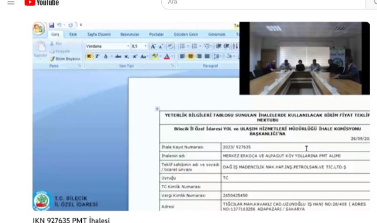This screenshot has width=377, height=223.
Task: Go to the Başvurular tab
Action: (x=129, y=34)
